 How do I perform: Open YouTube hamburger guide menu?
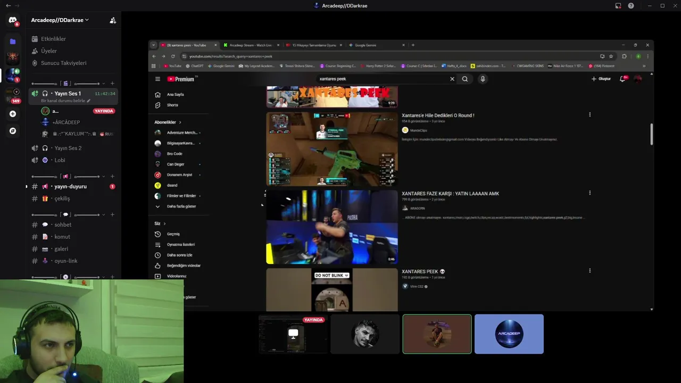[157, 79]
